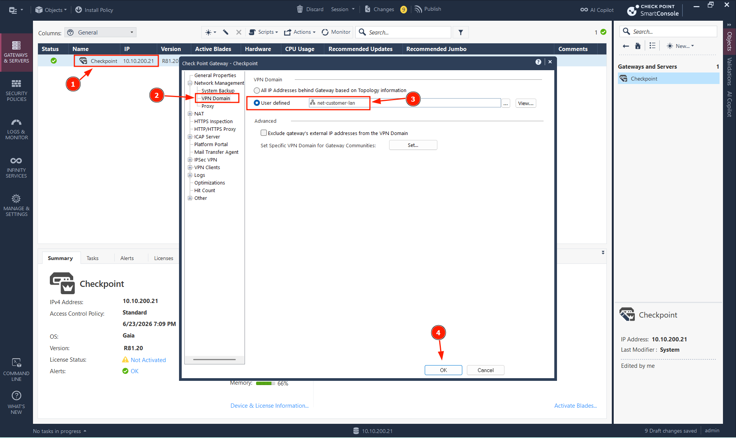Open the Validations side tab
This screenshot has width=736, height=438.
pyautogui.click(x=729, y=71)
